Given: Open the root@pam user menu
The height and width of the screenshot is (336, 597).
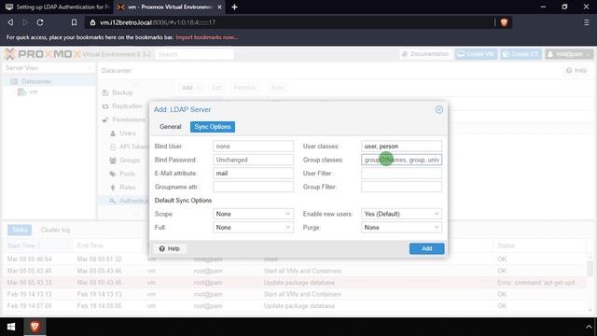Looking at the screenshot, I should click(569, 54).
